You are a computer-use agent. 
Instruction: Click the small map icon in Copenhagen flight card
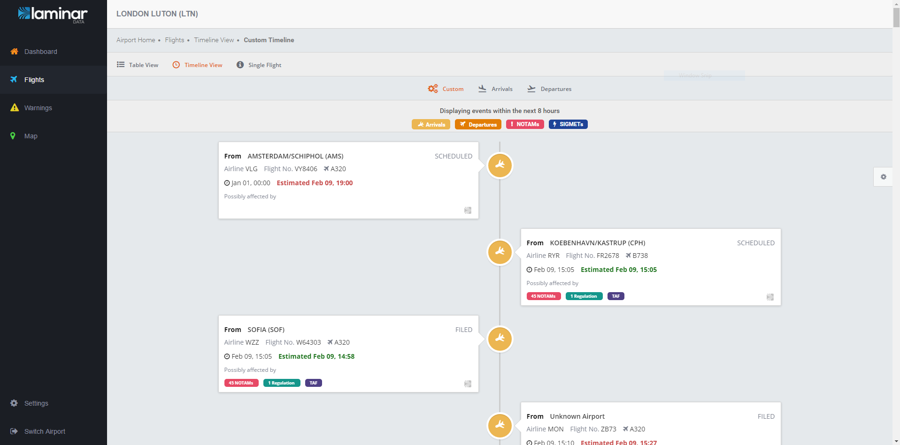click(x=770, y=297)
